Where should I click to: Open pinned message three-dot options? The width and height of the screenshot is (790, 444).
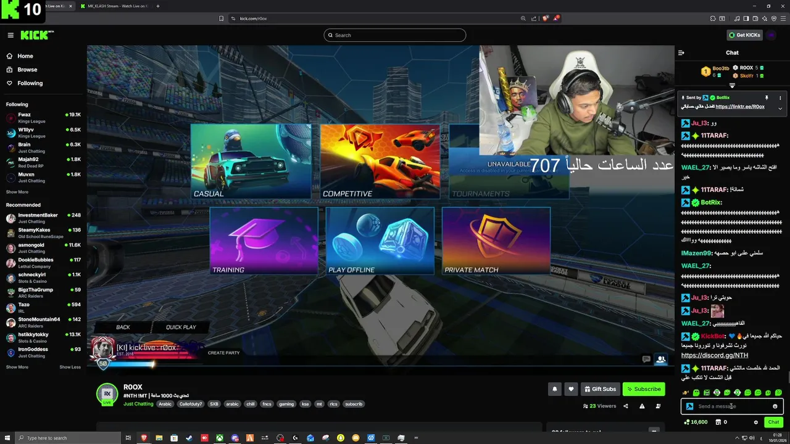tap(780, 98)
